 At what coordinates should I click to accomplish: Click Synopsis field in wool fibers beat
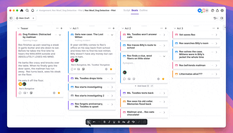coord(129,63)
